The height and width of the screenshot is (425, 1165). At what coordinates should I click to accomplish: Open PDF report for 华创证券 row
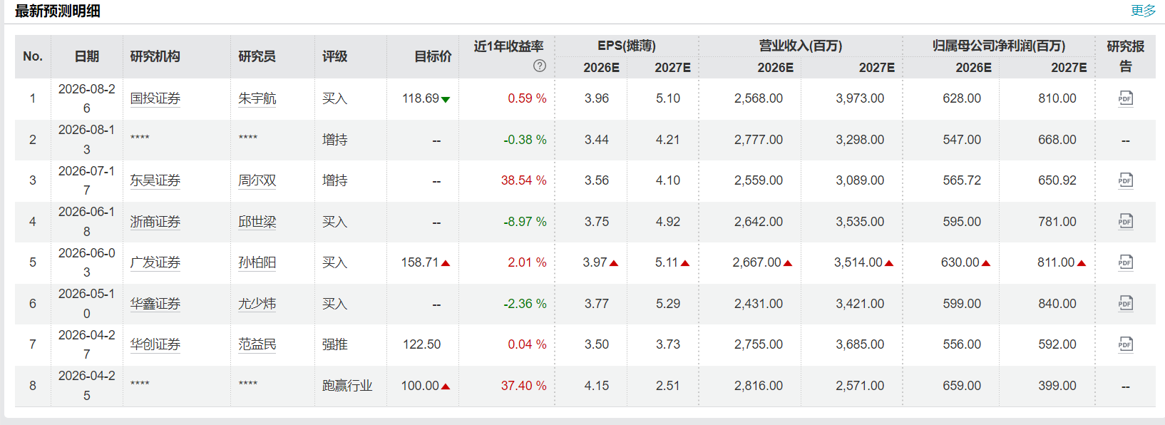(1125, 344)
